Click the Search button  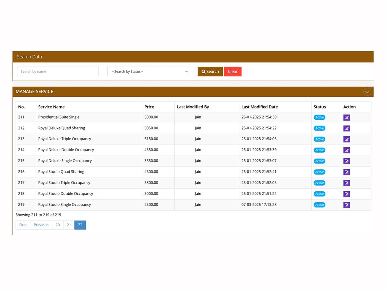[210, 71]
